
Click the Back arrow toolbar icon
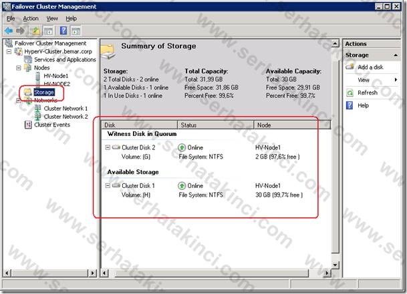[9, 31]
